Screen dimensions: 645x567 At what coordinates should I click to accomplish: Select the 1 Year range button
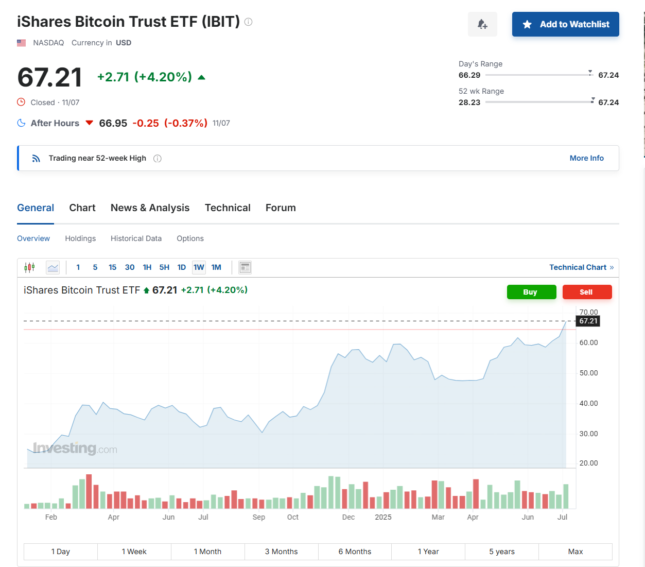[428, 552]
